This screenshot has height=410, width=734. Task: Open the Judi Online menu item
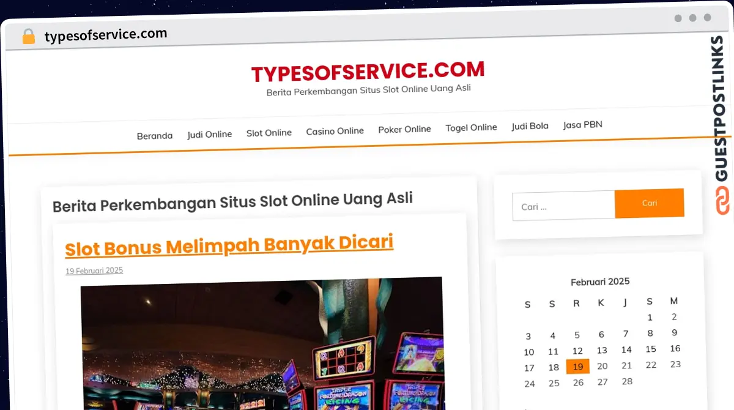click(x=210, y=134)
